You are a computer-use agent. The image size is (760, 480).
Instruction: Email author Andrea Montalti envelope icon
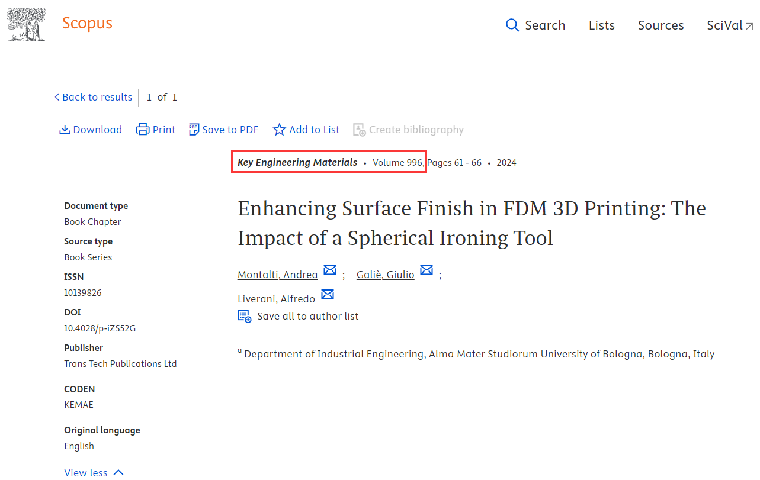point(330,271)
